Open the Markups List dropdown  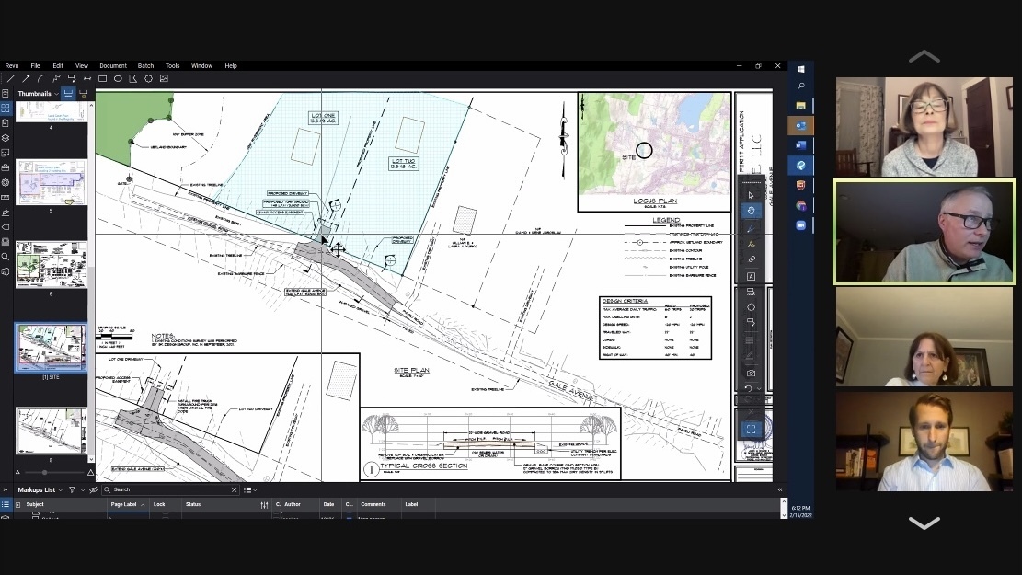coord(62,490)
